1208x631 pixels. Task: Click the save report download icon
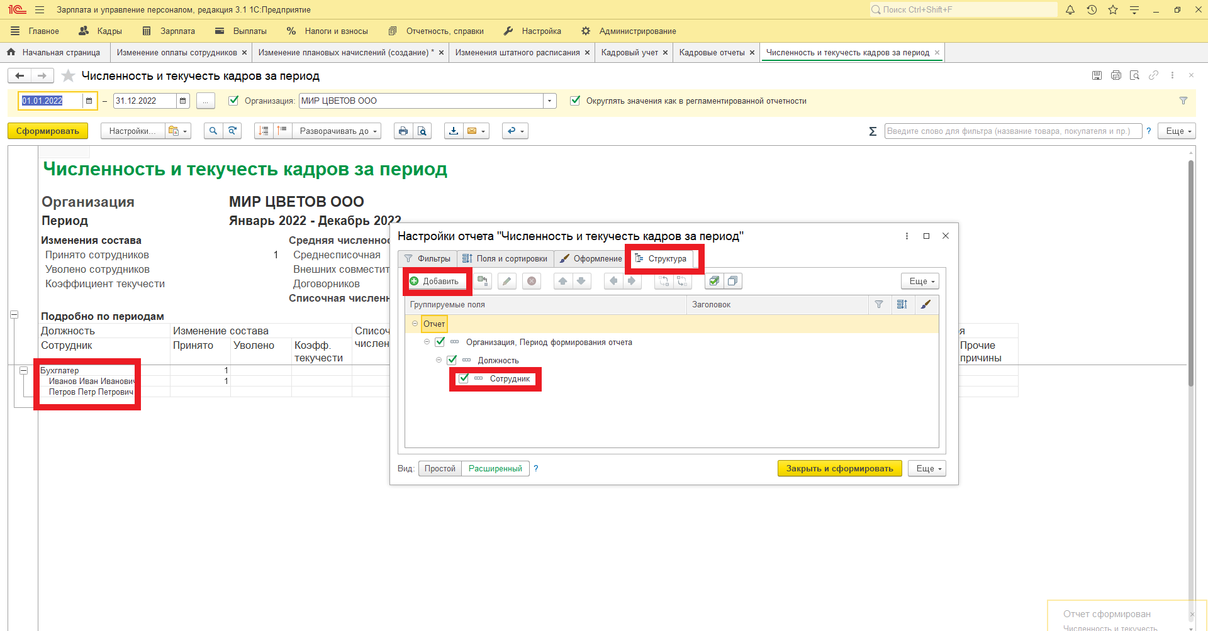453,131
